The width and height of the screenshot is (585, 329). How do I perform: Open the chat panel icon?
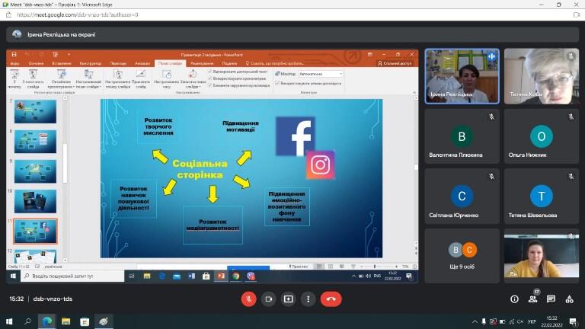pyautogui.click(x=551, y=299)
